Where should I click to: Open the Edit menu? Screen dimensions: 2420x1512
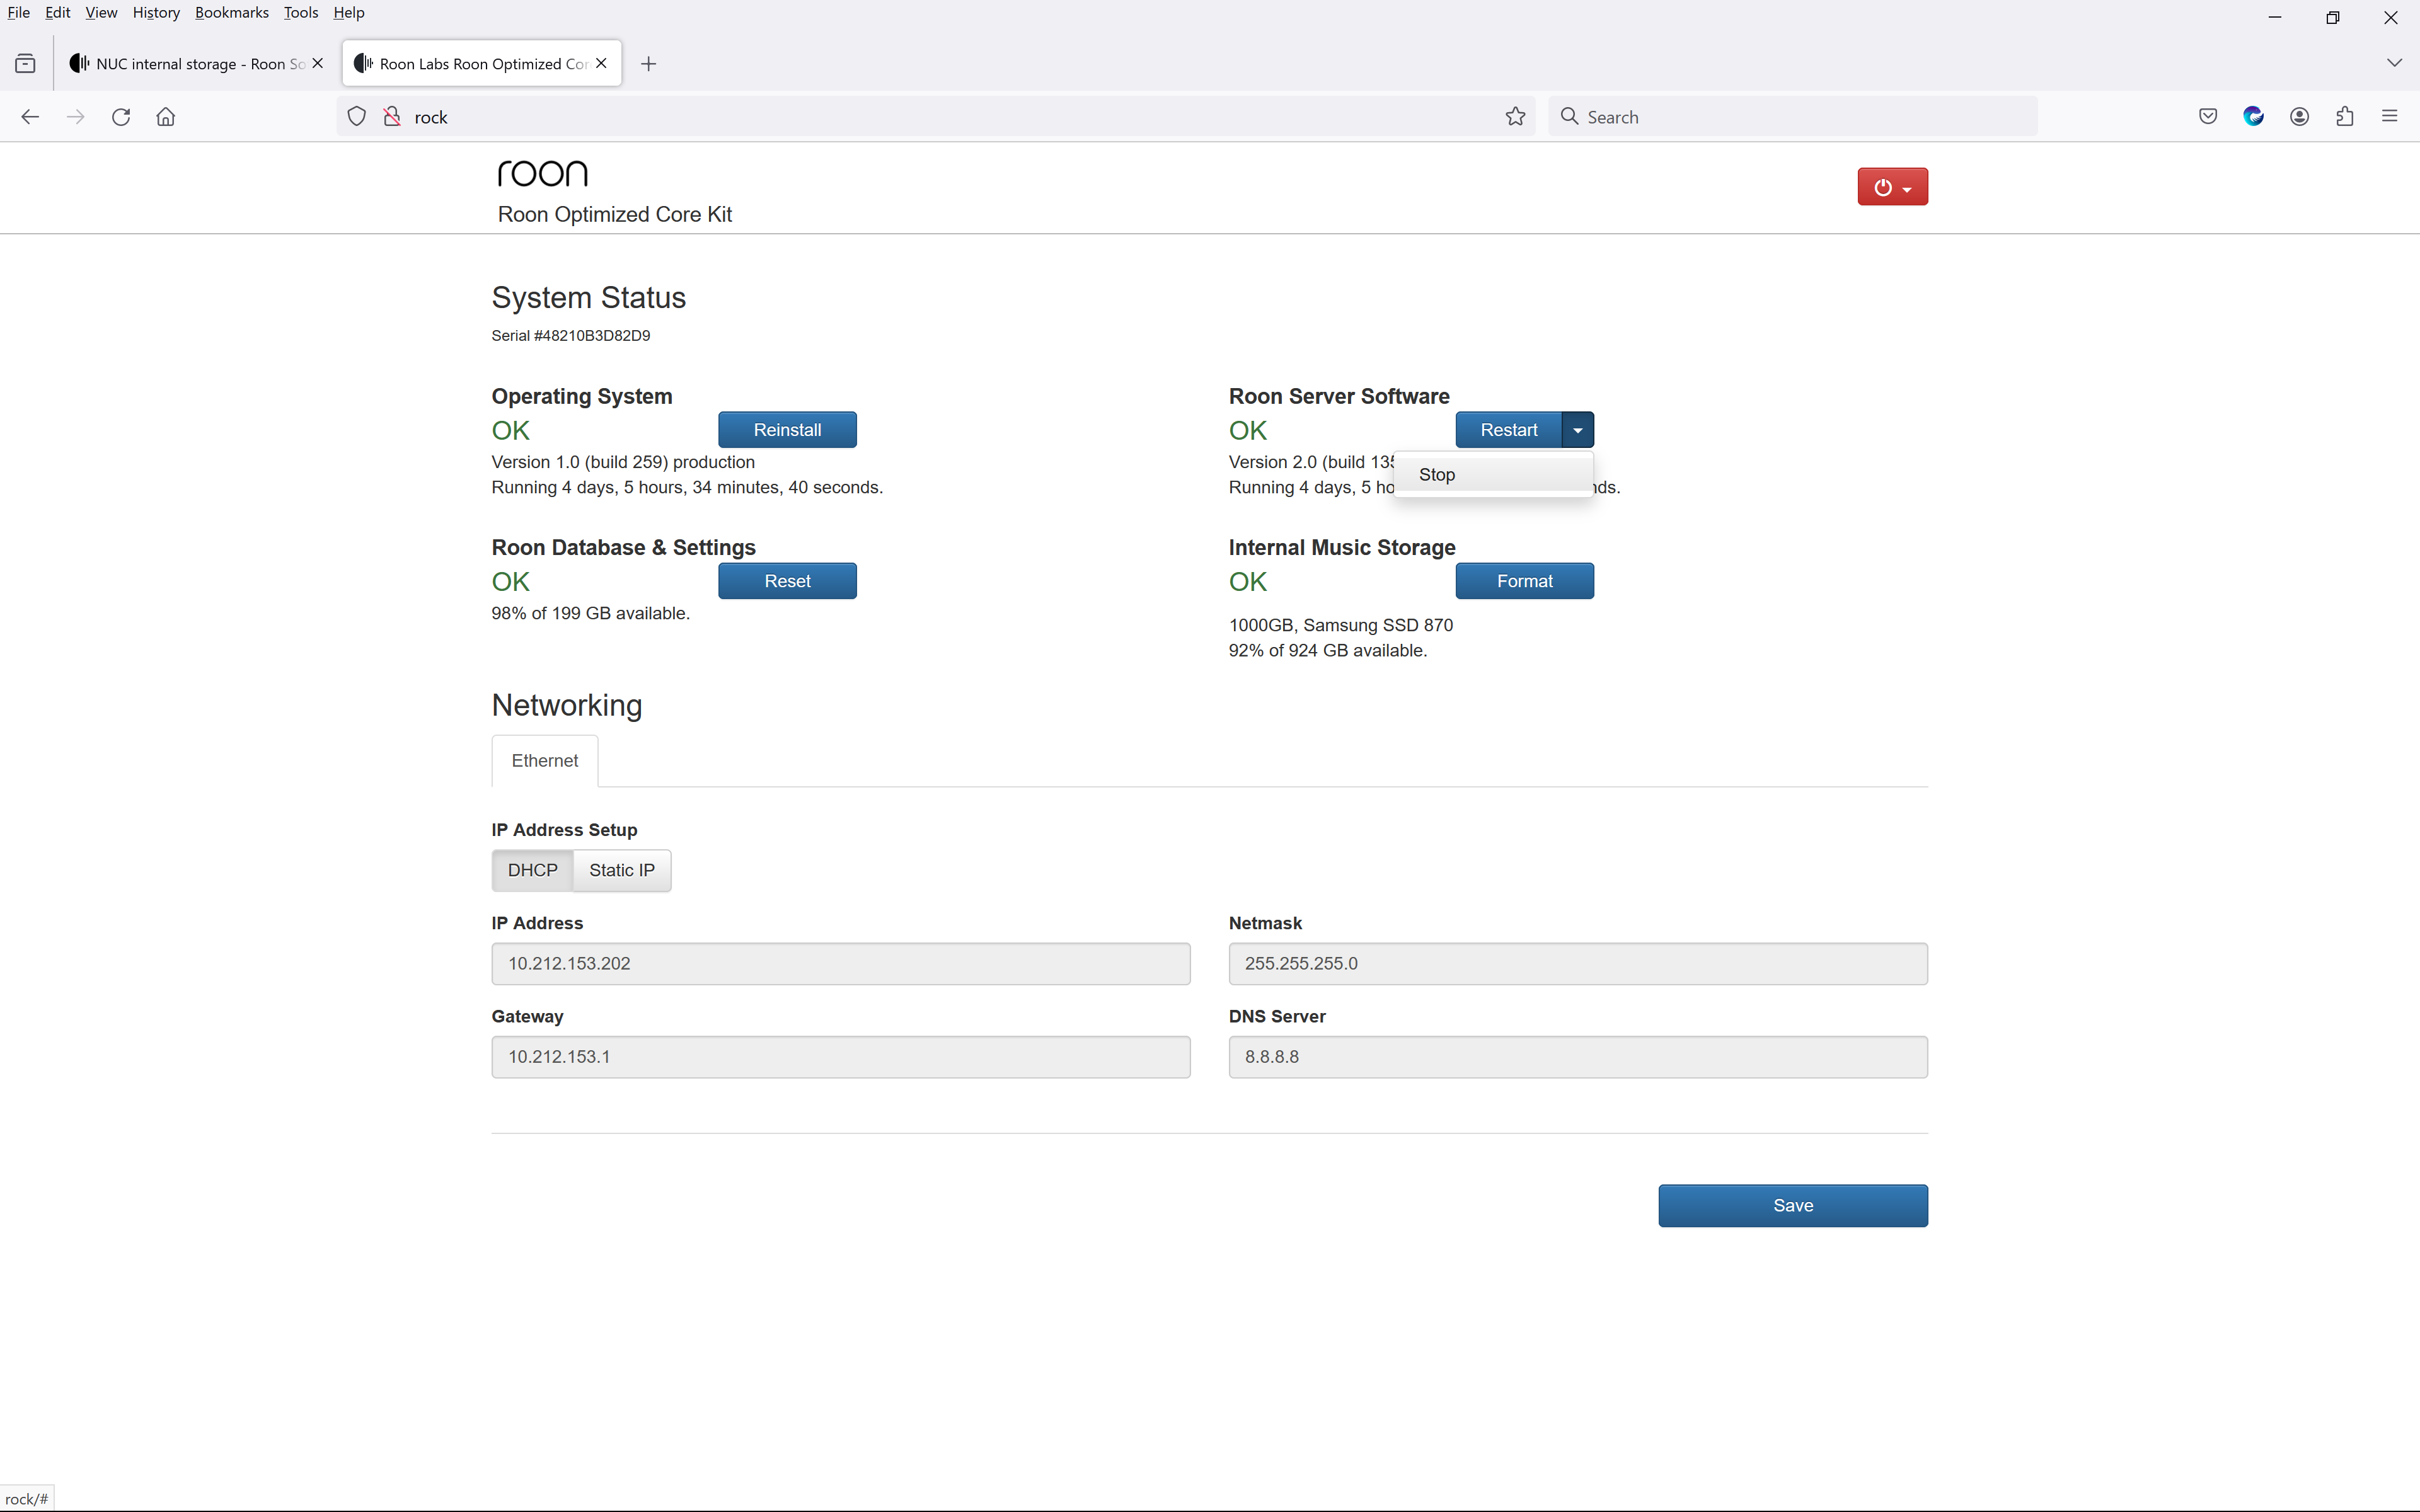point(57,13)
